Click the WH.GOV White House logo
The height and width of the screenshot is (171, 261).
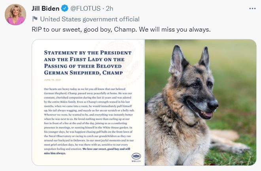click(136, 158)
